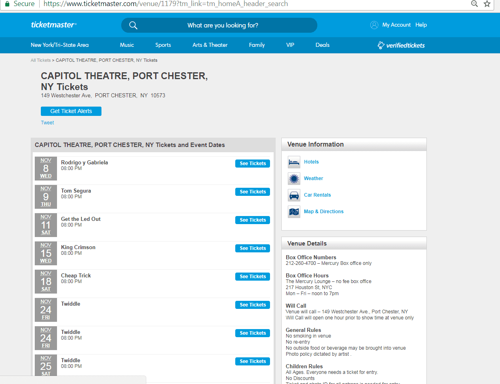Click the 'Box Office Hours' heading
500x384 pixels.
307,275
